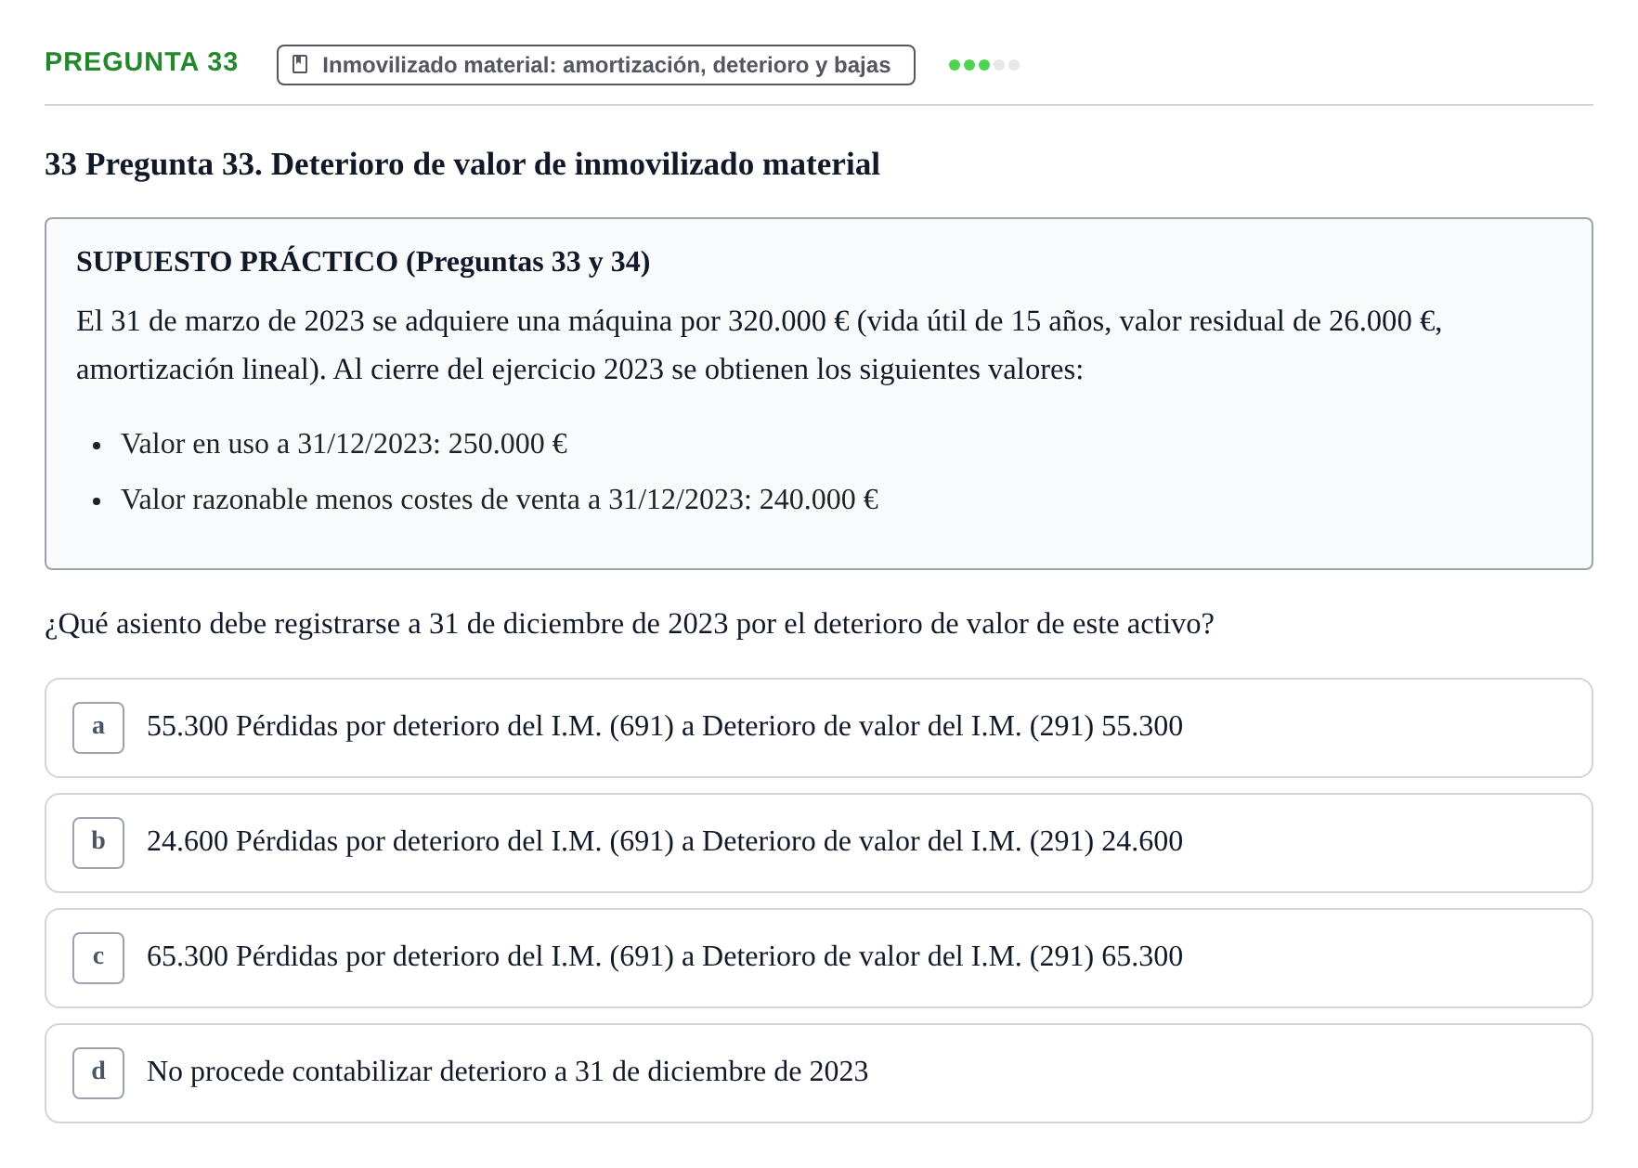
Task: Choose the 65.300 impairment loss answer
Action: click(819, 958)
